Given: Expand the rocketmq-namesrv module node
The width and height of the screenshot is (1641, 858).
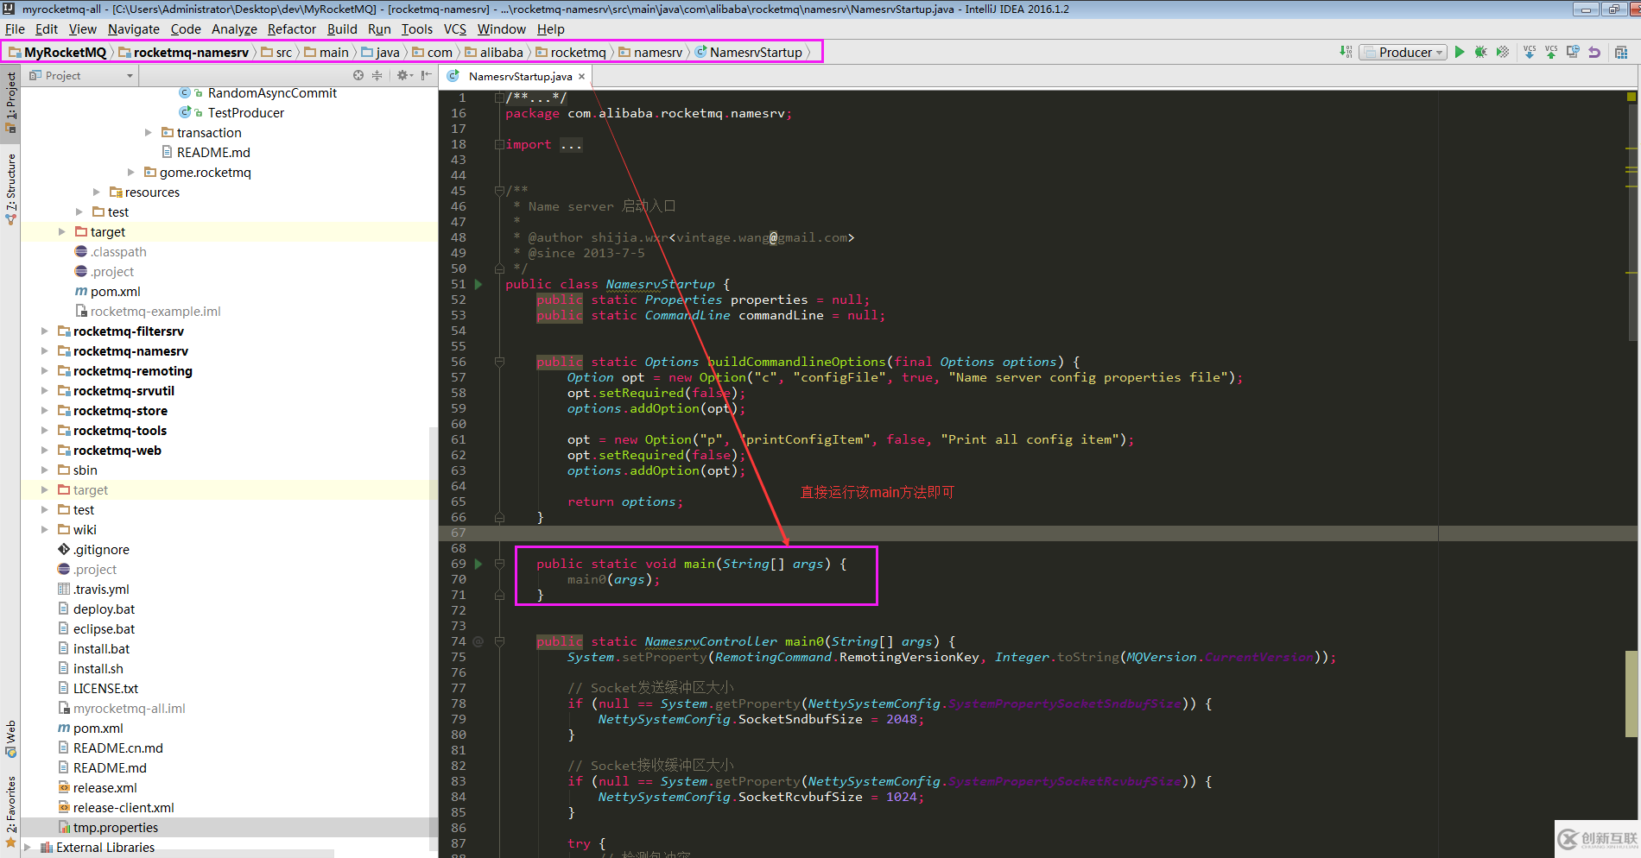Looking at the screenshot, I should [45, 351].
